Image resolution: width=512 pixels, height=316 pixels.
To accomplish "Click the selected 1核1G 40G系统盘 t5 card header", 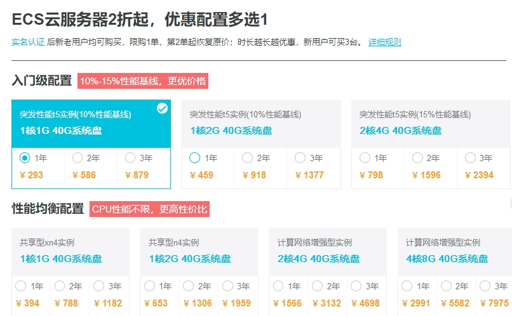I will click(91, 124).
